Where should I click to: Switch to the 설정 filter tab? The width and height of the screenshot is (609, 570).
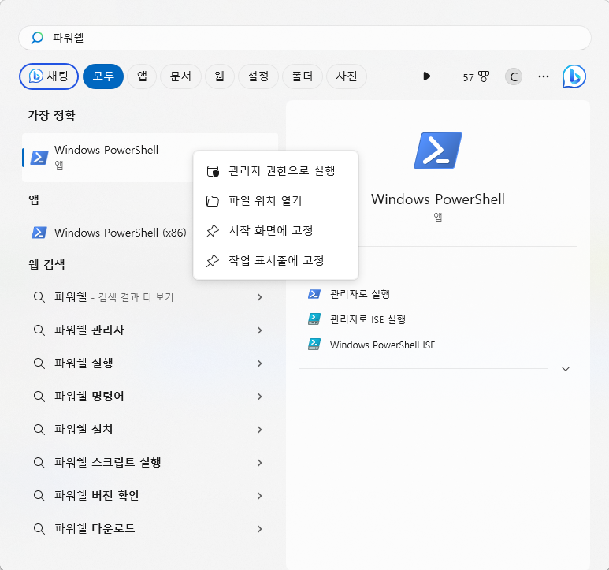point(258,76)
